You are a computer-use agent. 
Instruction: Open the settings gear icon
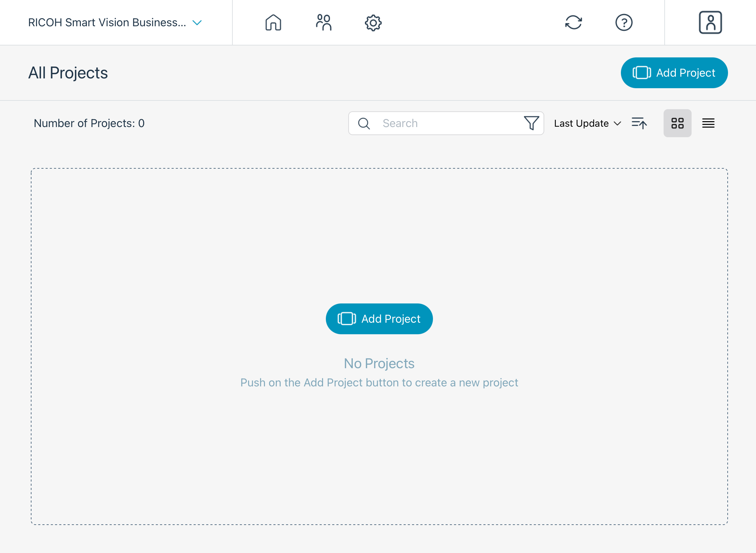[x=373, y=23]
